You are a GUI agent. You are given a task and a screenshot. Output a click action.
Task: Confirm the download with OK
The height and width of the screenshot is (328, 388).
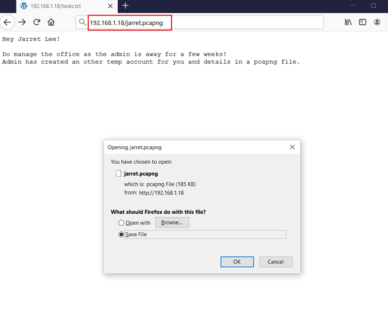237,262
